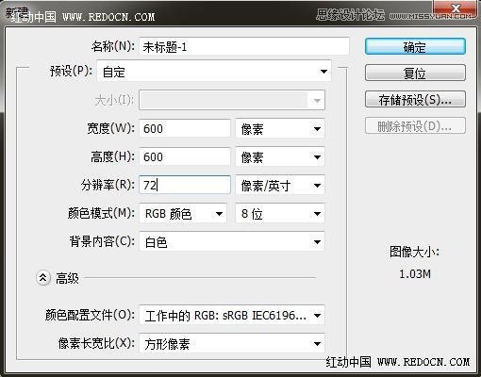The height and width of the screenshot is (377, 481).
Task: Click the 高度 height field showing 600
Action: click(185, 156)
